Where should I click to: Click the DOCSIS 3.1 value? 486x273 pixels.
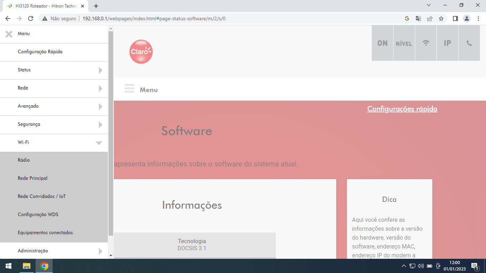coord(192,248)
